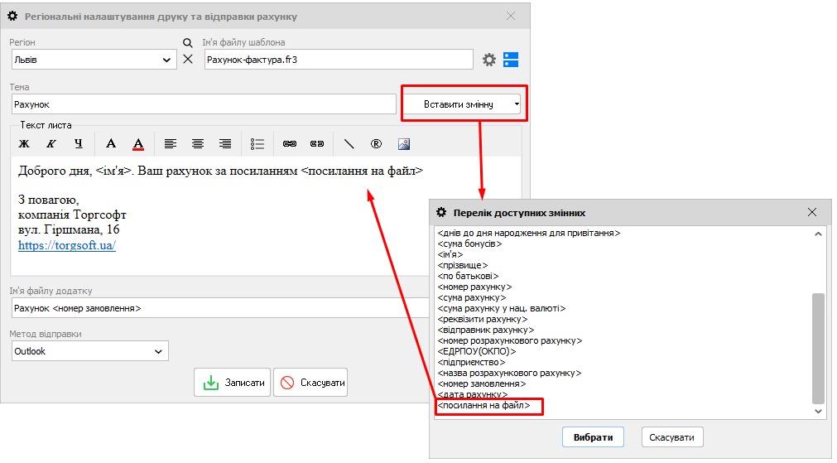The width and height of the screenshot is (837, 463).
Task: Open font color picker with red underline
Action: pos(138,144)
